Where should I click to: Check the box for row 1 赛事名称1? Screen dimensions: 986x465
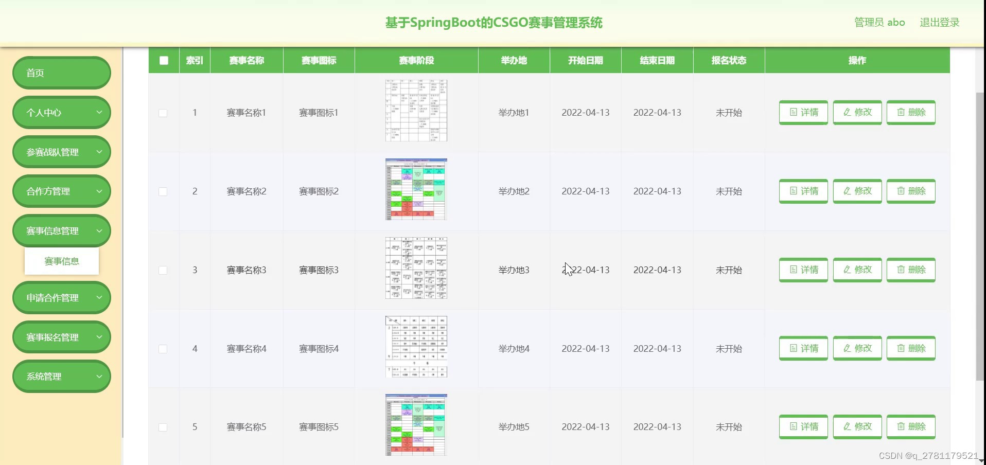tap(163, 113)
